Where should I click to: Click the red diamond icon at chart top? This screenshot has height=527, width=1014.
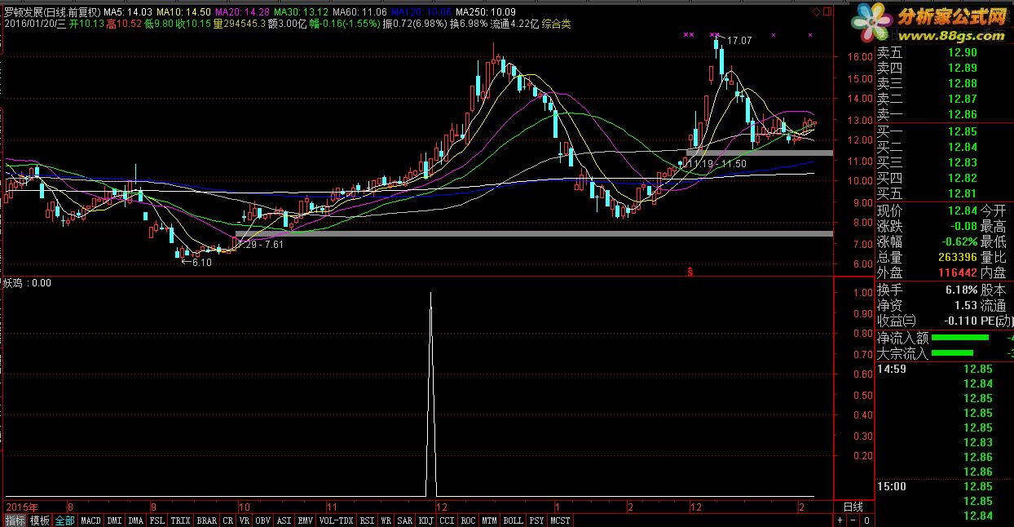818,12
